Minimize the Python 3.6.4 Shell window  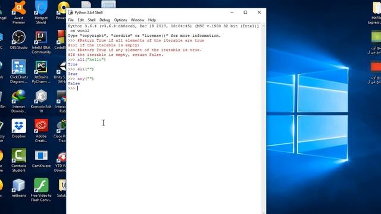(232, 12)
